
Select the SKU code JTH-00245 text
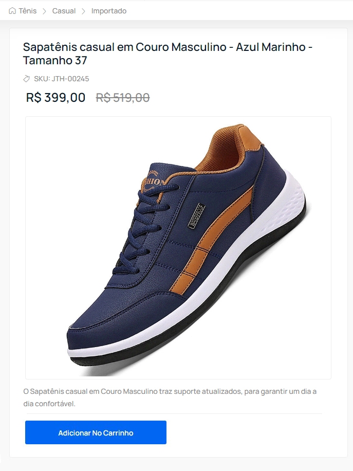point(70,79)
